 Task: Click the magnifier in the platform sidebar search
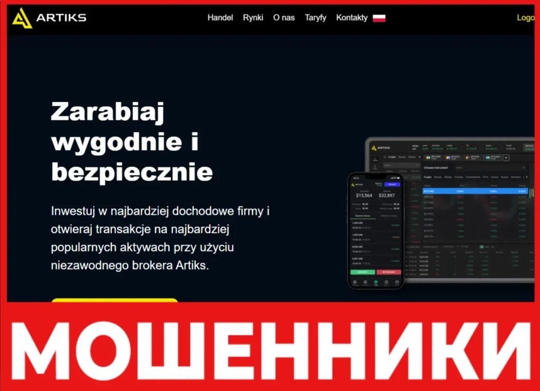coord(418,165)
